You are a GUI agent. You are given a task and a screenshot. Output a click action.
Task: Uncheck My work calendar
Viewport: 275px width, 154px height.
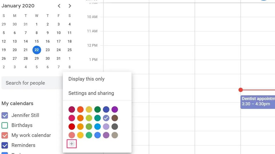tap(5, 135)
